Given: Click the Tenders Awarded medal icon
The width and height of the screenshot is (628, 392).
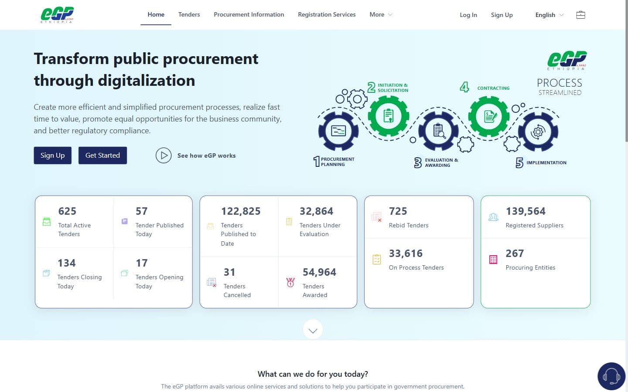Looking at the screenshot, I should (290, 282).
